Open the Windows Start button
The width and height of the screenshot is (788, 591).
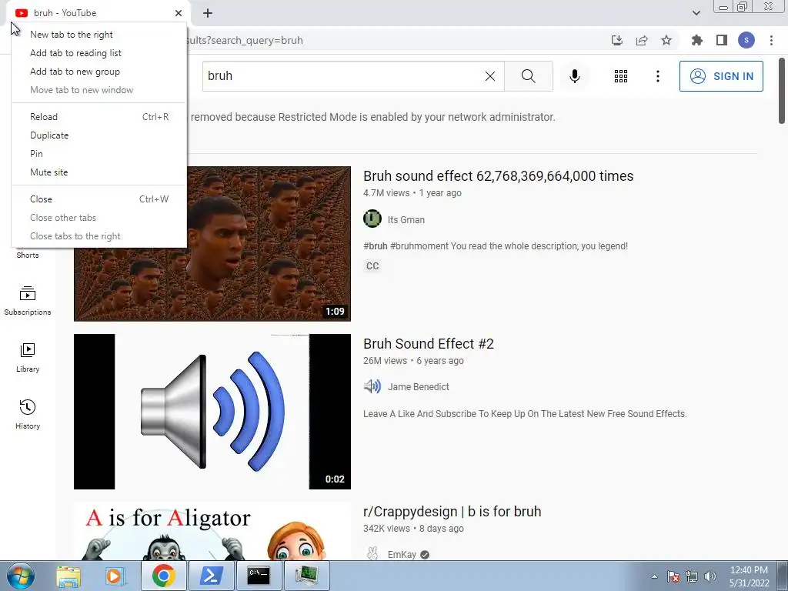coord(20,576)
